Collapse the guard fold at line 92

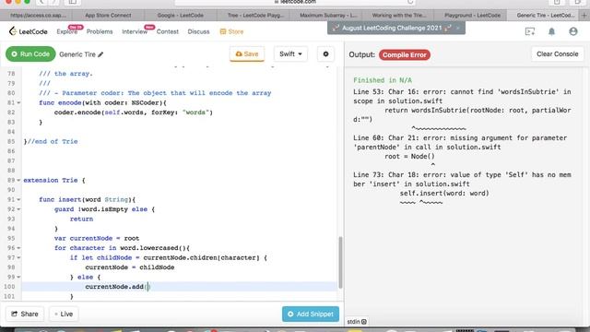18,209
